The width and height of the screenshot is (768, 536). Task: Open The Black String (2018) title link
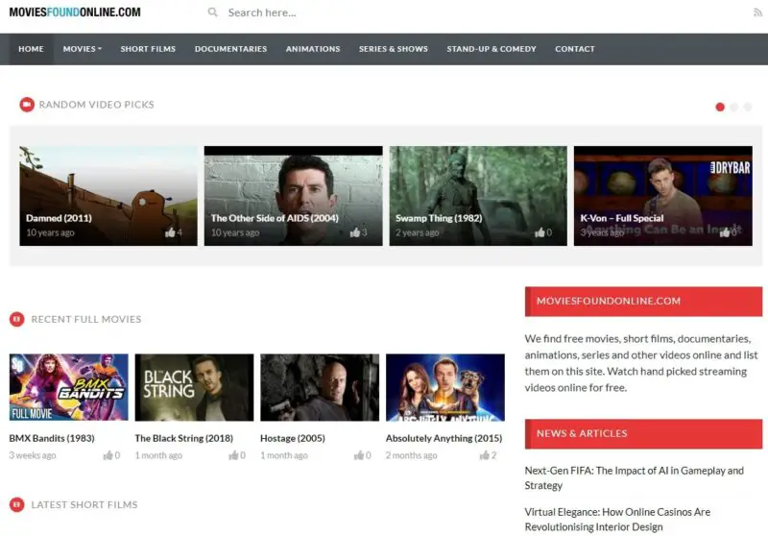pos(183,438)
